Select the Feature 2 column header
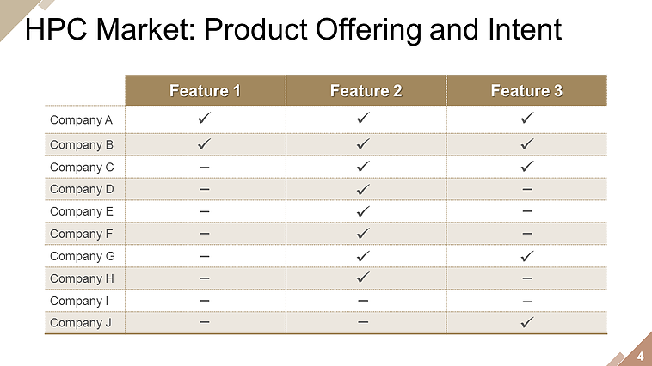Viewport: 652px width, 366px height. tap(366, 90)
